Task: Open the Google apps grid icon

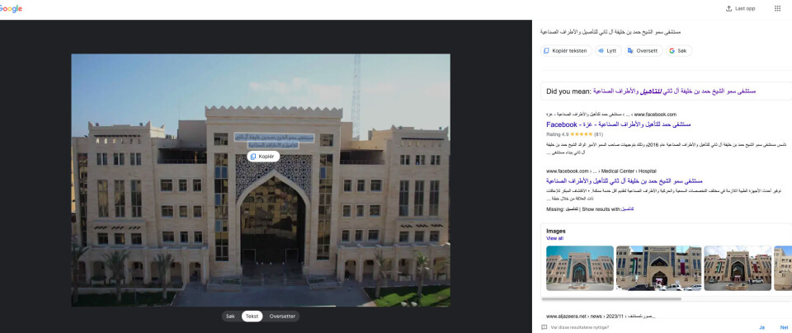Action: click(x=776, y=8)
